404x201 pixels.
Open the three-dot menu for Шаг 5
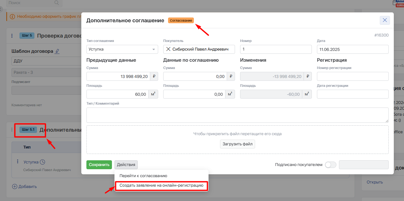tap(12, 36)
